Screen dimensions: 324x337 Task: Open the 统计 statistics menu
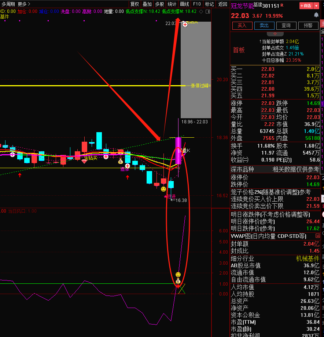point(172,4)
